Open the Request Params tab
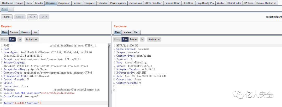 pos(14,32)
